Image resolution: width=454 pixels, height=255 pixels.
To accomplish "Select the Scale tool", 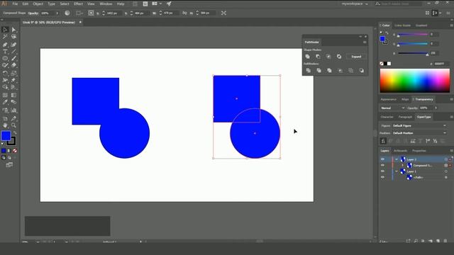I will tap(13, 73).
